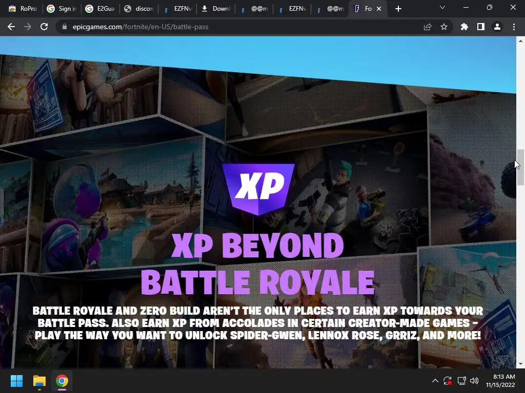
Task: Open File Explorer from the taskbar
Action: [x=39, y=381]
